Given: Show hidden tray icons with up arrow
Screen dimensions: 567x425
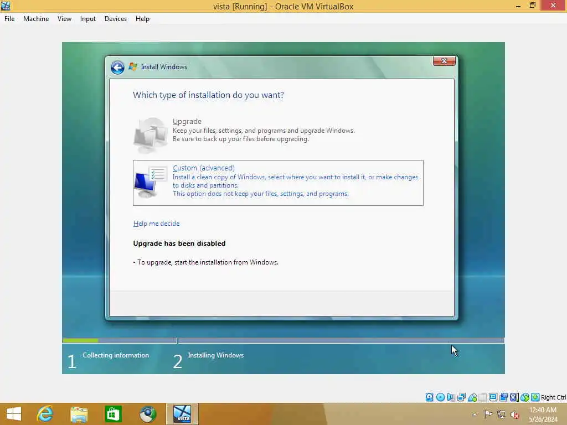Looking at the screenshot, I should 475,414.
